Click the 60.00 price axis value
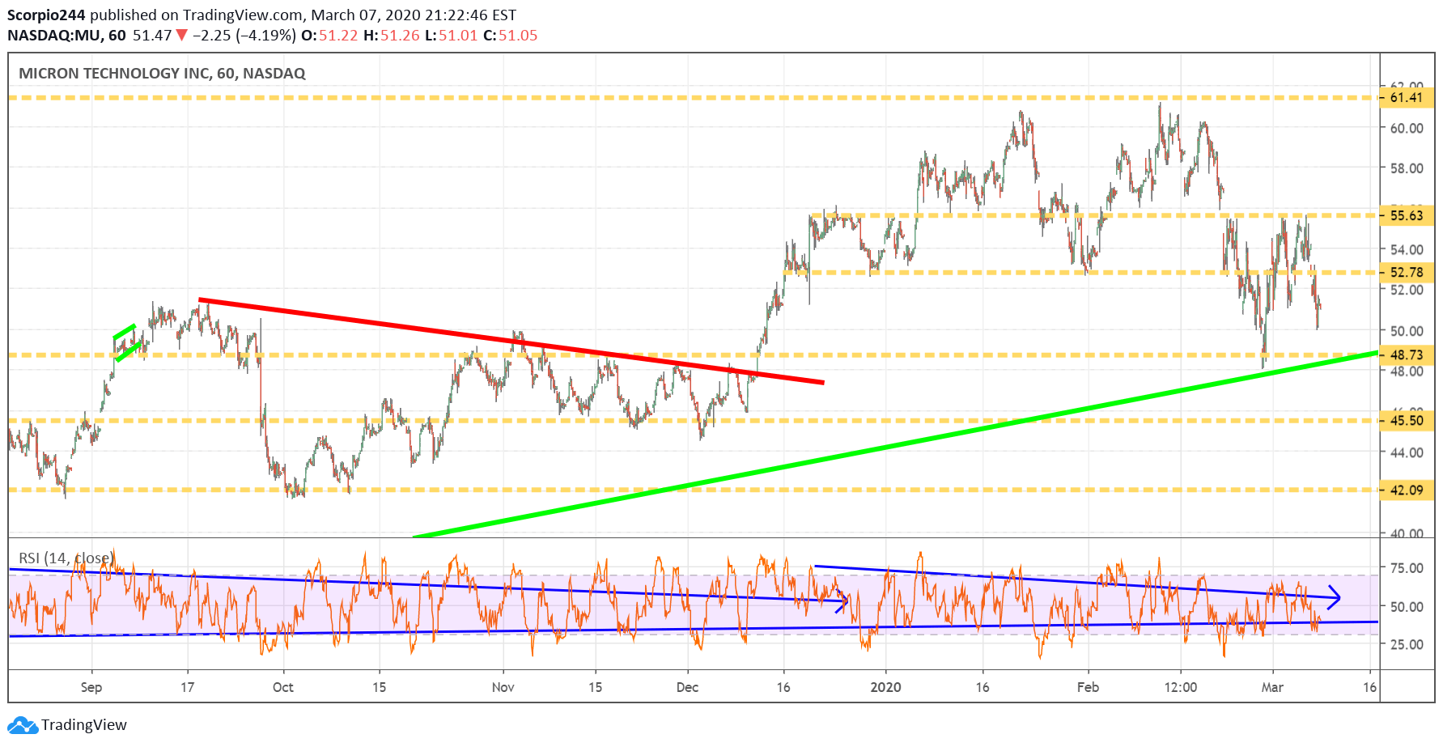 click(x=1407, y=128)
